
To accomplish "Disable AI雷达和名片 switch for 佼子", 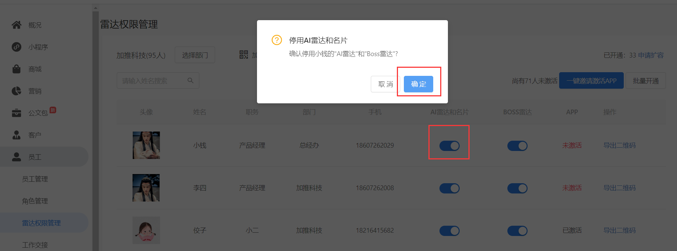I will tap(449, 231).
